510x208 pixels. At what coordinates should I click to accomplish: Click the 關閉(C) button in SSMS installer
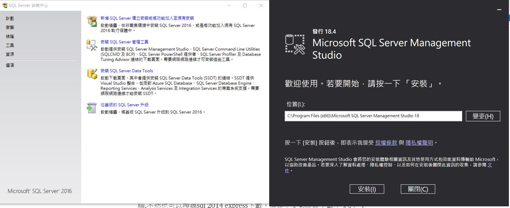click(x=418, y=189)
